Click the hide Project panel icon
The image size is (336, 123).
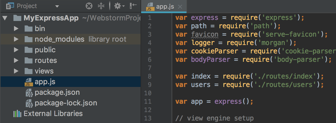pos(133,6)
